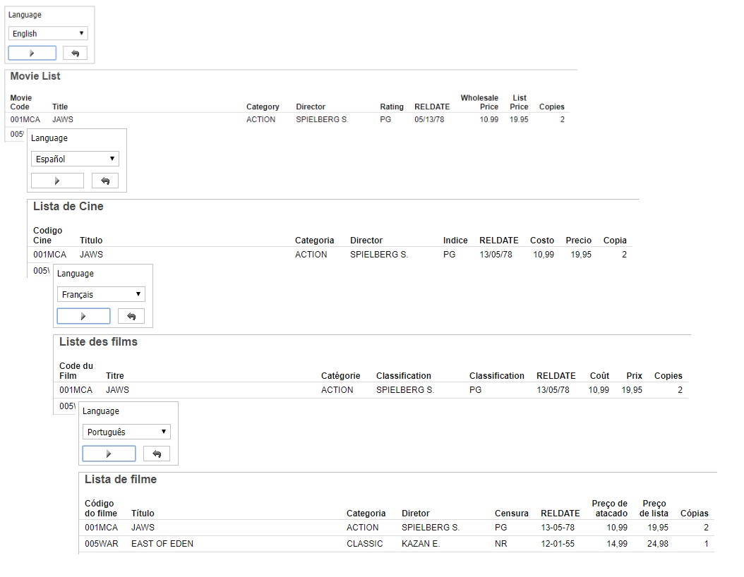Click the Titre column header
Image resolution: width=744 pixels, height=577 pixels.
[115, 376]
